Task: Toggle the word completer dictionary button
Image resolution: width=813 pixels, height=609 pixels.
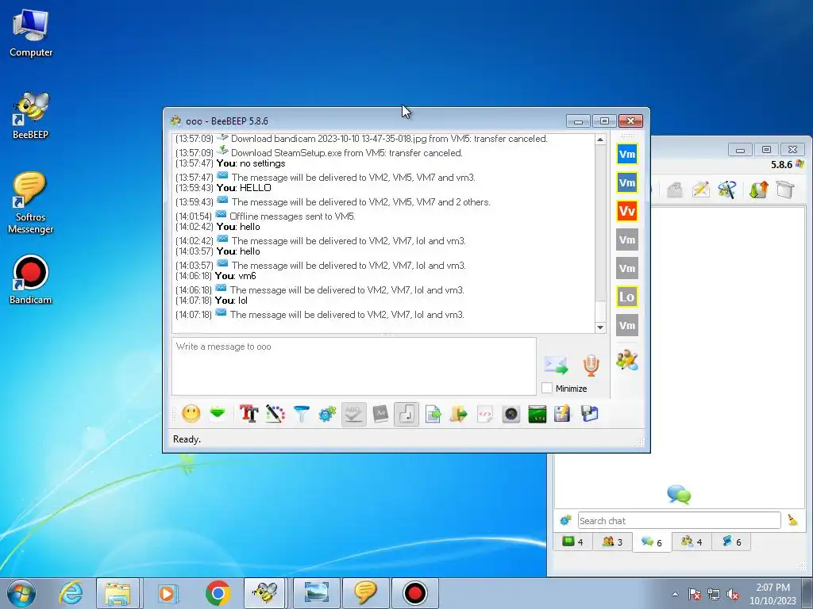Action: pyautogui.click(x=380, y=414)
